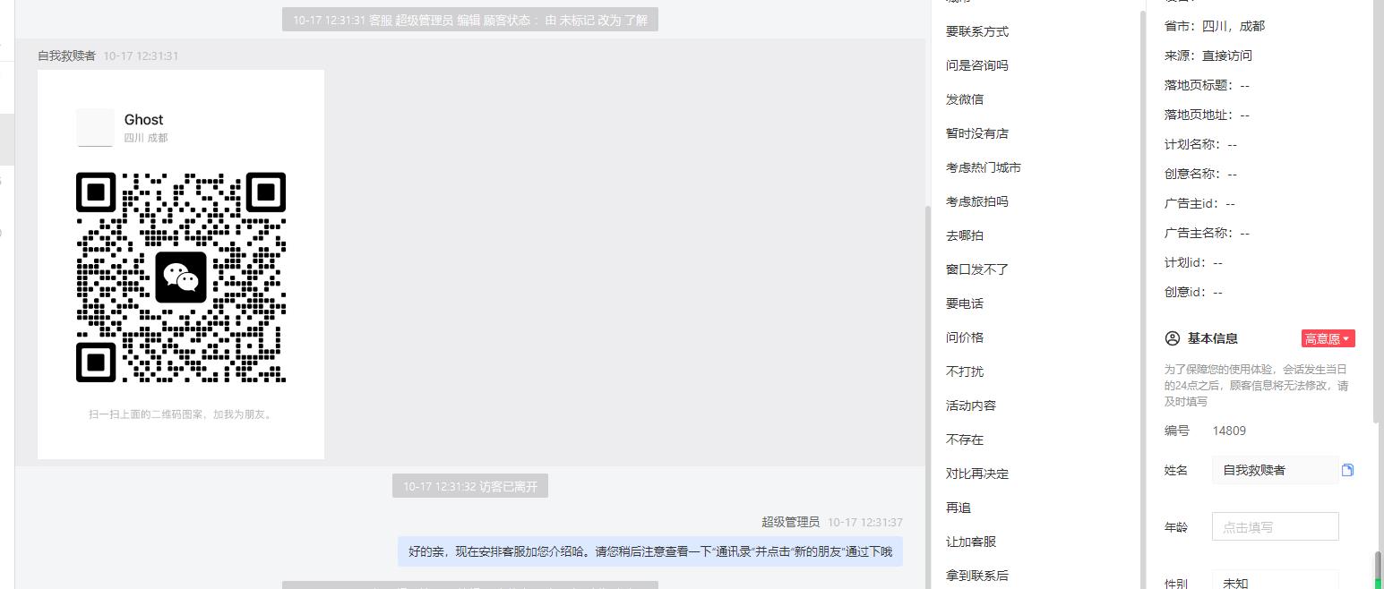The height and width of the screenshot is (589, 1384).
Task: Select quick reply 发微信
Action: pos(965,99)
